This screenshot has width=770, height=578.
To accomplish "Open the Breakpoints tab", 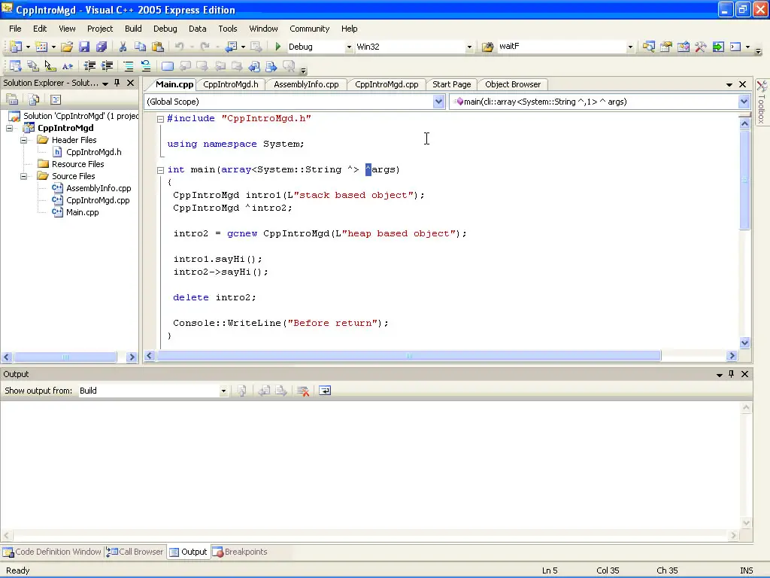I will pyautogui.click(x=240, y=552).
